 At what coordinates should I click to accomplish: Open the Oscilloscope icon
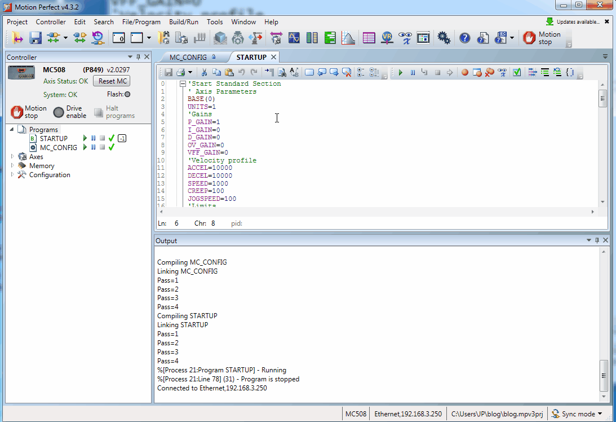[x=294, y=38]
